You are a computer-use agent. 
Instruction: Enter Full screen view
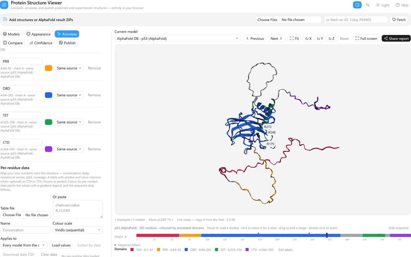(366, 38)
